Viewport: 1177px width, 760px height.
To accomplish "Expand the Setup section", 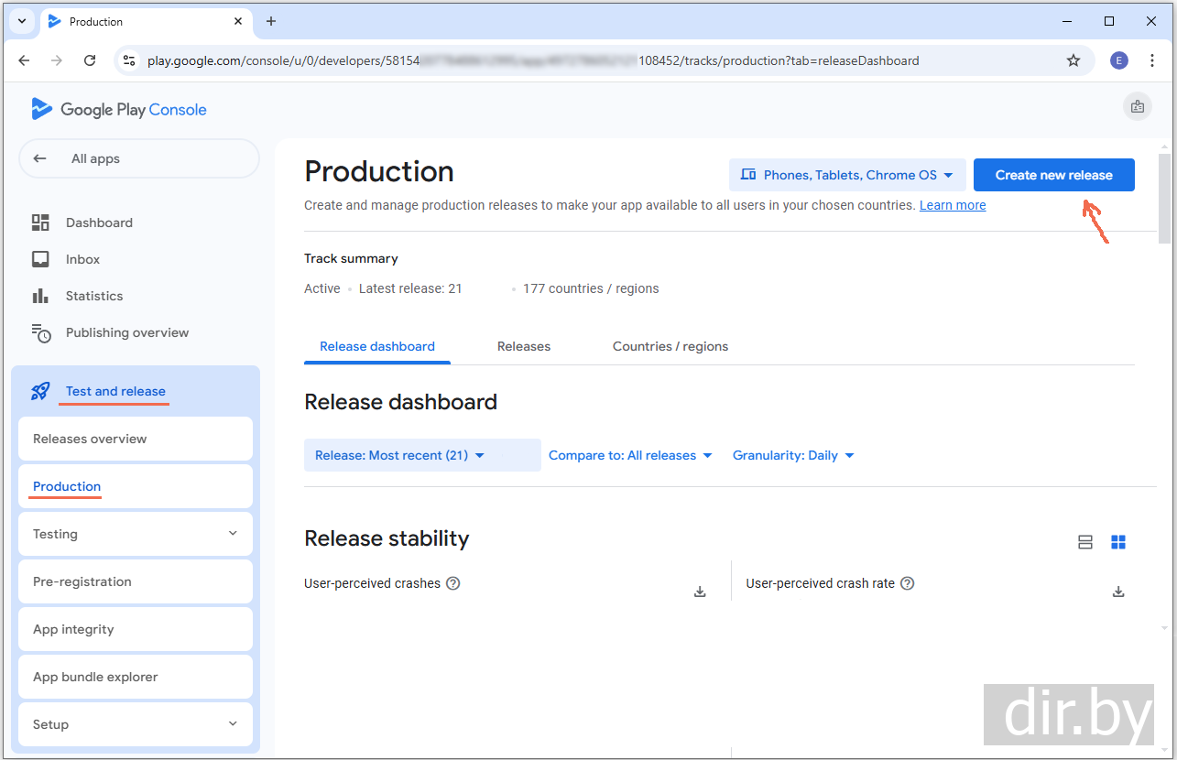I will [x=136, y=724].
